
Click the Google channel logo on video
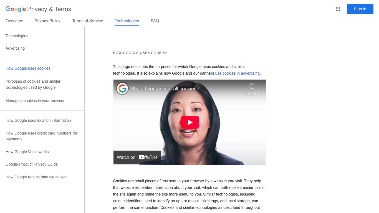[x=122, y=89]
